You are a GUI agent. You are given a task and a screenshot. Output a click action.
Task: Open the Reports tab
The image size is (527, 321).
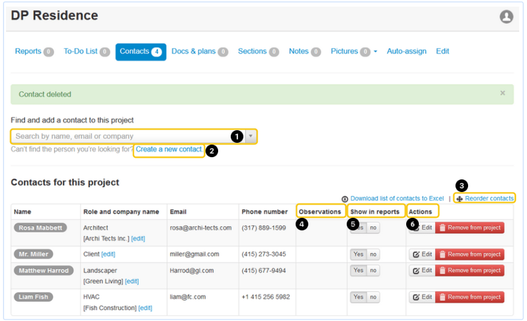coord(34,52)
